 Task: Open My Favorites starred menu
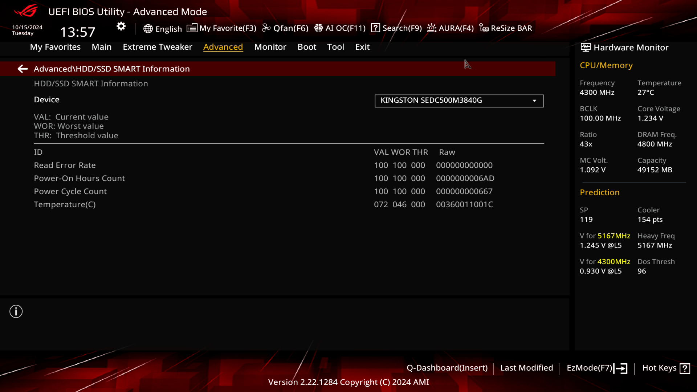55,46
